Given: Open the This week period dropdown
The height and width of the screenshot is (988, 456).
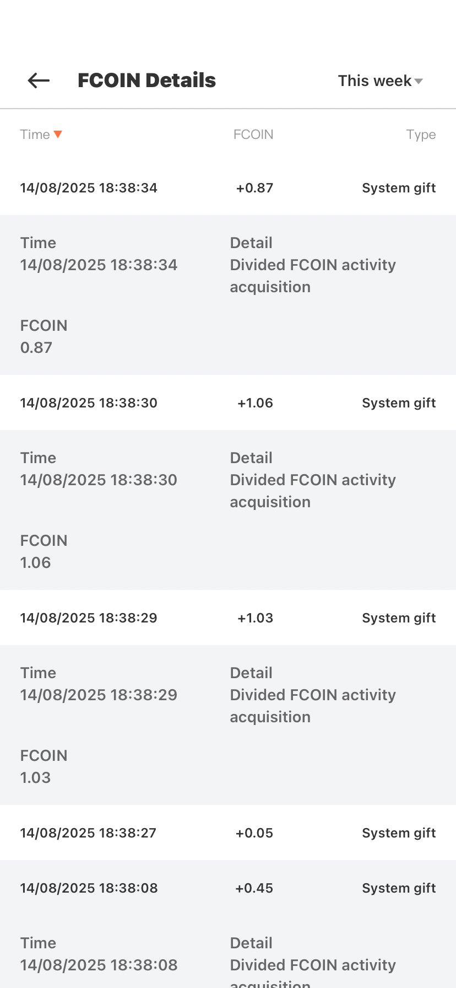Looking at the screenshot, I should tap(381, 80).
